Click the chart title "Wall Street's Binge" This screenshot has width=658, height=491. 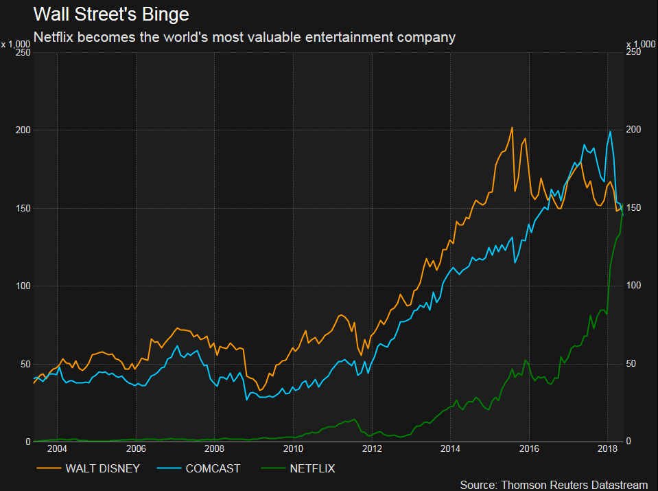pyautogui.click(x=111, y=14)
